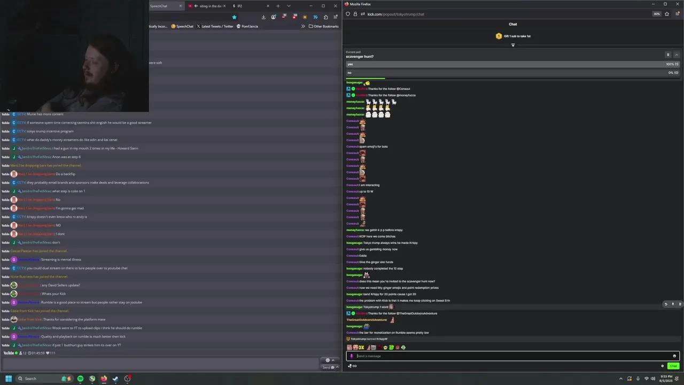
Task: Click the YouTube viewer count status
Action: click(x=22, y=353)
